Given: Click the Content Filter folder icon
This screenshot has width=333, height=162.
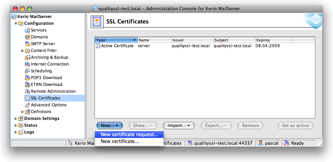Looking at the screenshot, I should point(28,51).
